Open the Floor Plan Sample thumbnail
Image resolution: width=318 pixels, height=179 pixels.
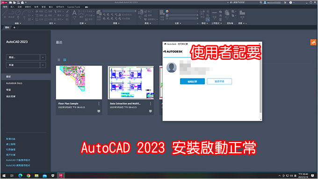click(x=79, y=82)
